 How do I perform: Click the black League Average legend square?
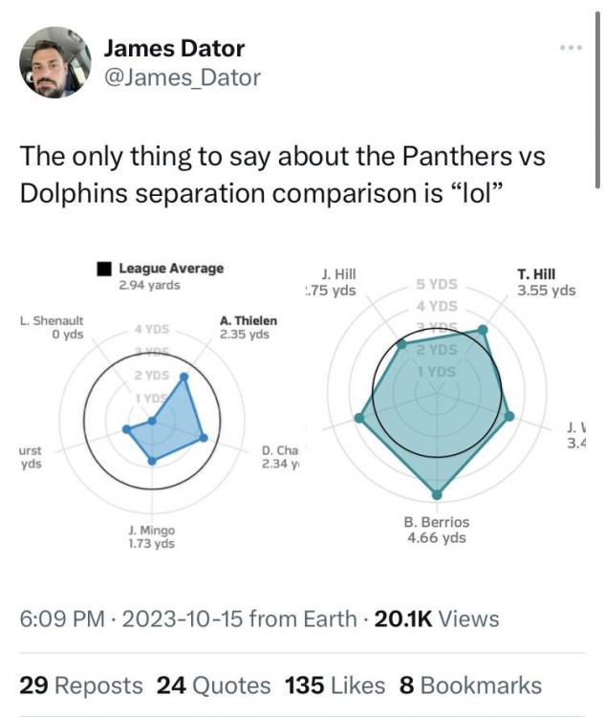click(103, 269)
